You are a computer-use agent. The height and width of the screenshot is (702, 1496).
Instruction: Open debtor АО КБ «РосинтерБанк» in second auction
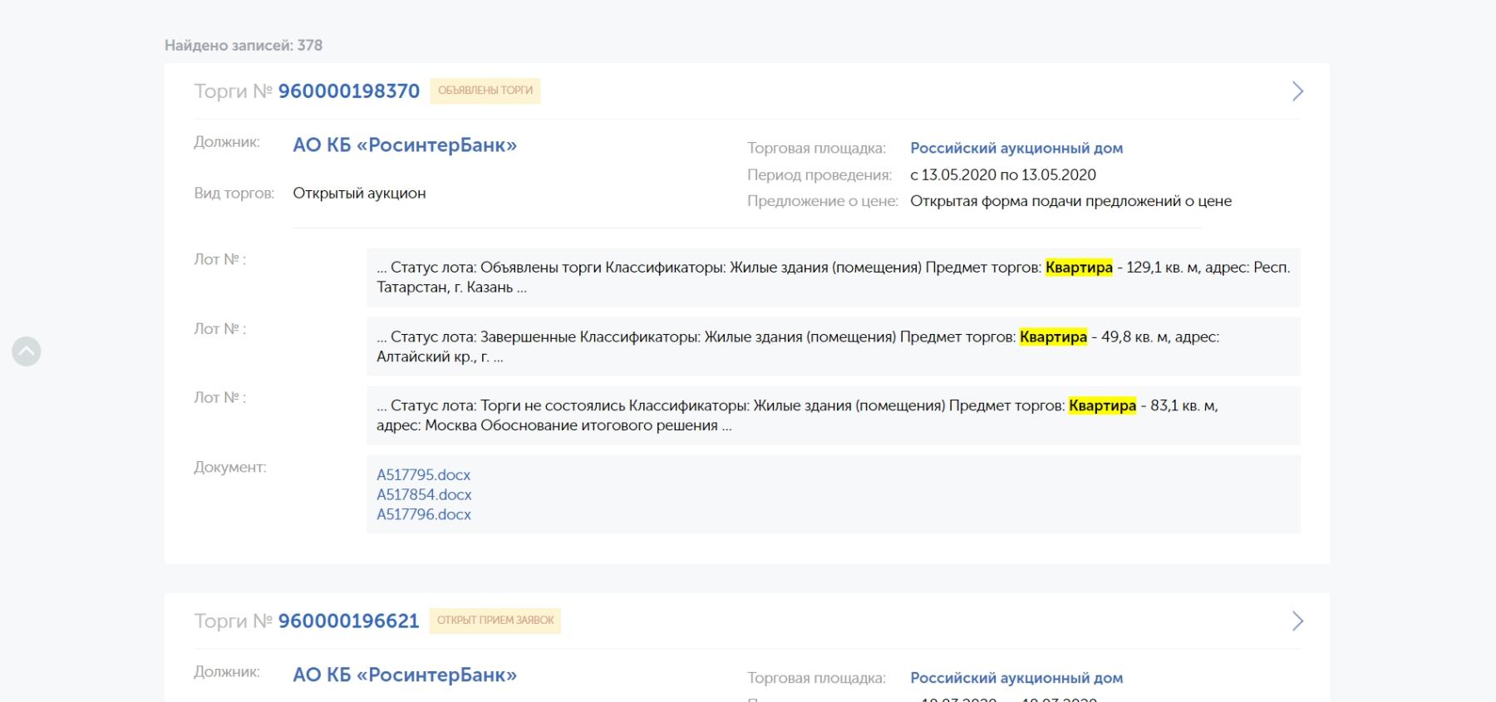click(x=405, y=675)
